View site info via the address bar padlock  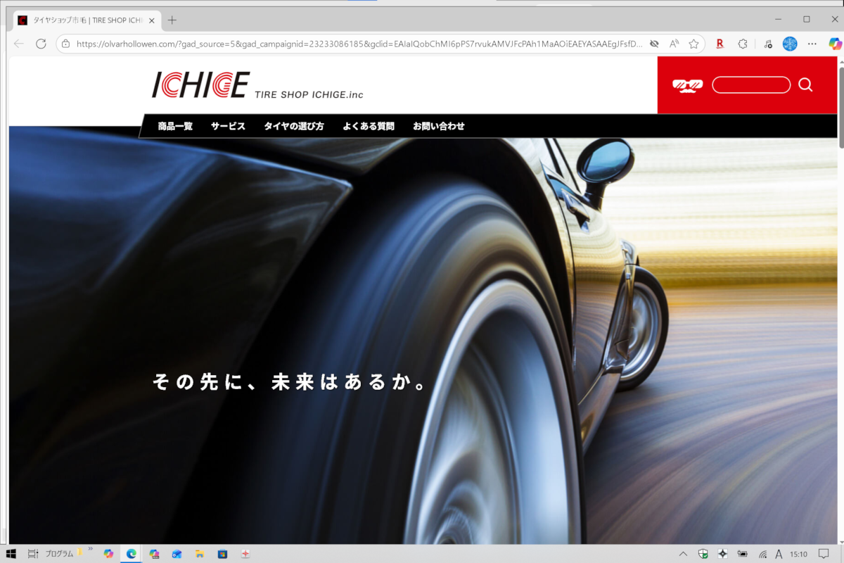(x=65, y=44)
